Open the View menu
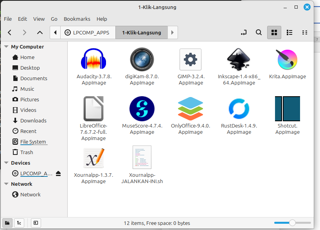 click(x=39, y=19)
